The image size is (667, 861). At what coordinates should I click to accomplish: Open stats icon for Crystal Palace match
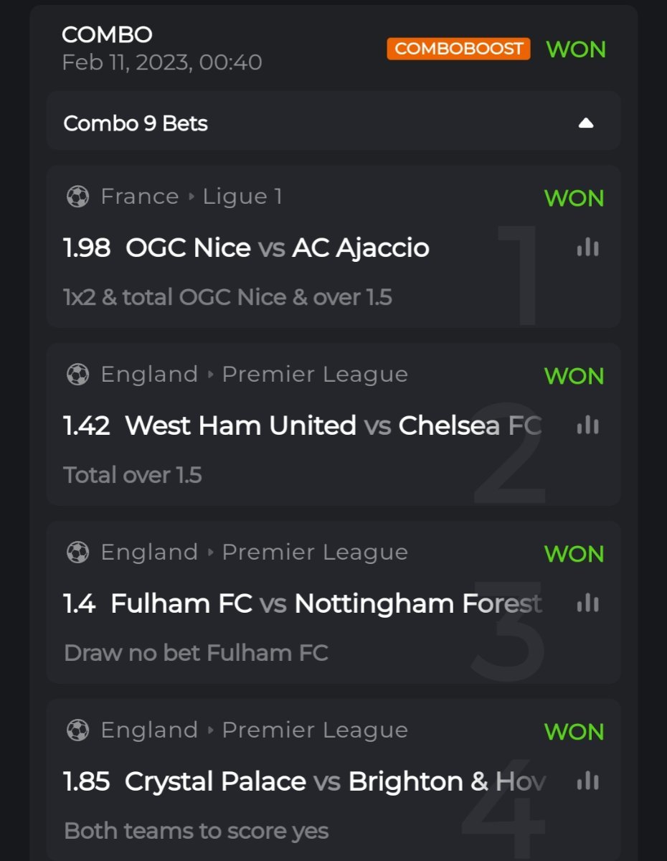[587, 781]
